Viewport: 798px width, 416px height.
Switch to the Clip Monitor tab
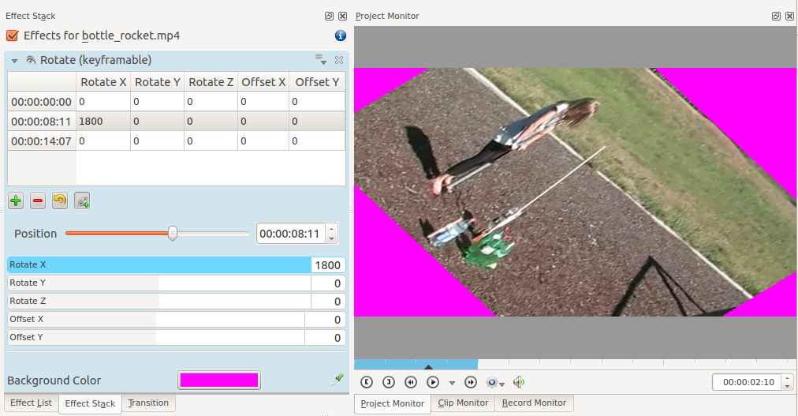pyautogui.click(x=463, y=403)
